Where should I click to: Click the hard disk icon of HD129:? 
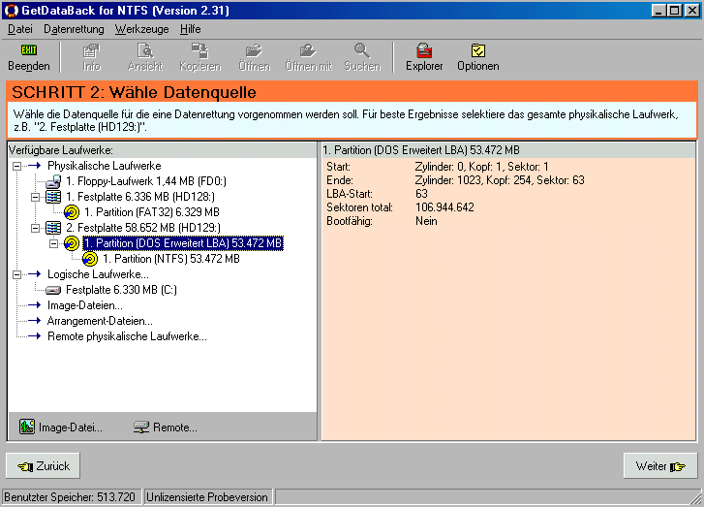(x=53, y=228)
